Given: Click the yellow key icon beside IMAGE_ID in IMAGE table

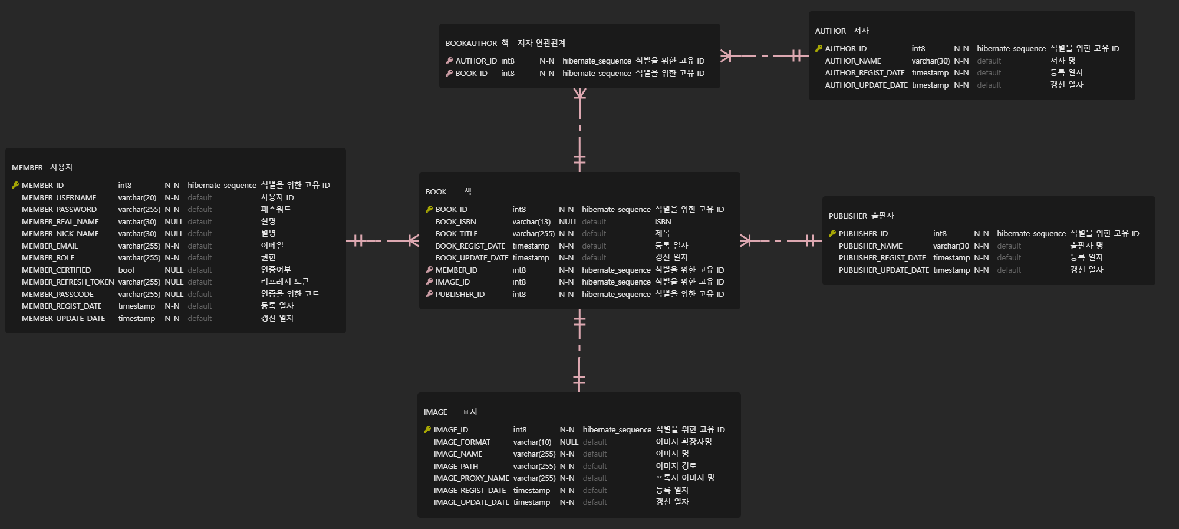Looking at the screenshot, I should tap(427, 429).
